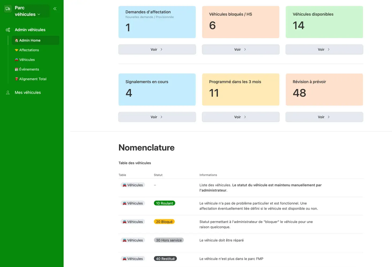Click the calendar icon next to Événements
The width and height of the screenshot is (392, 267).
coord(17,69)
